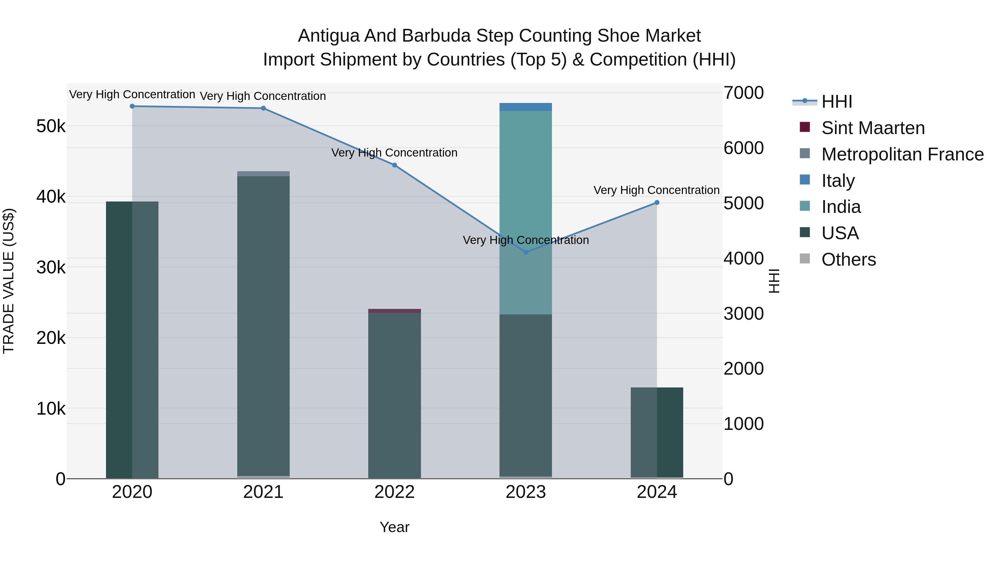
Task: Click the 1000 right-axis tick label
Action: click(x=743, y=424)
